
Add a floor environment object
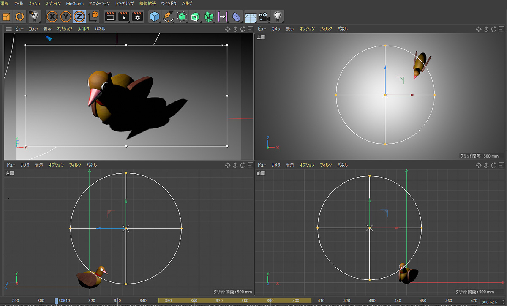click(x=251, y=16)
